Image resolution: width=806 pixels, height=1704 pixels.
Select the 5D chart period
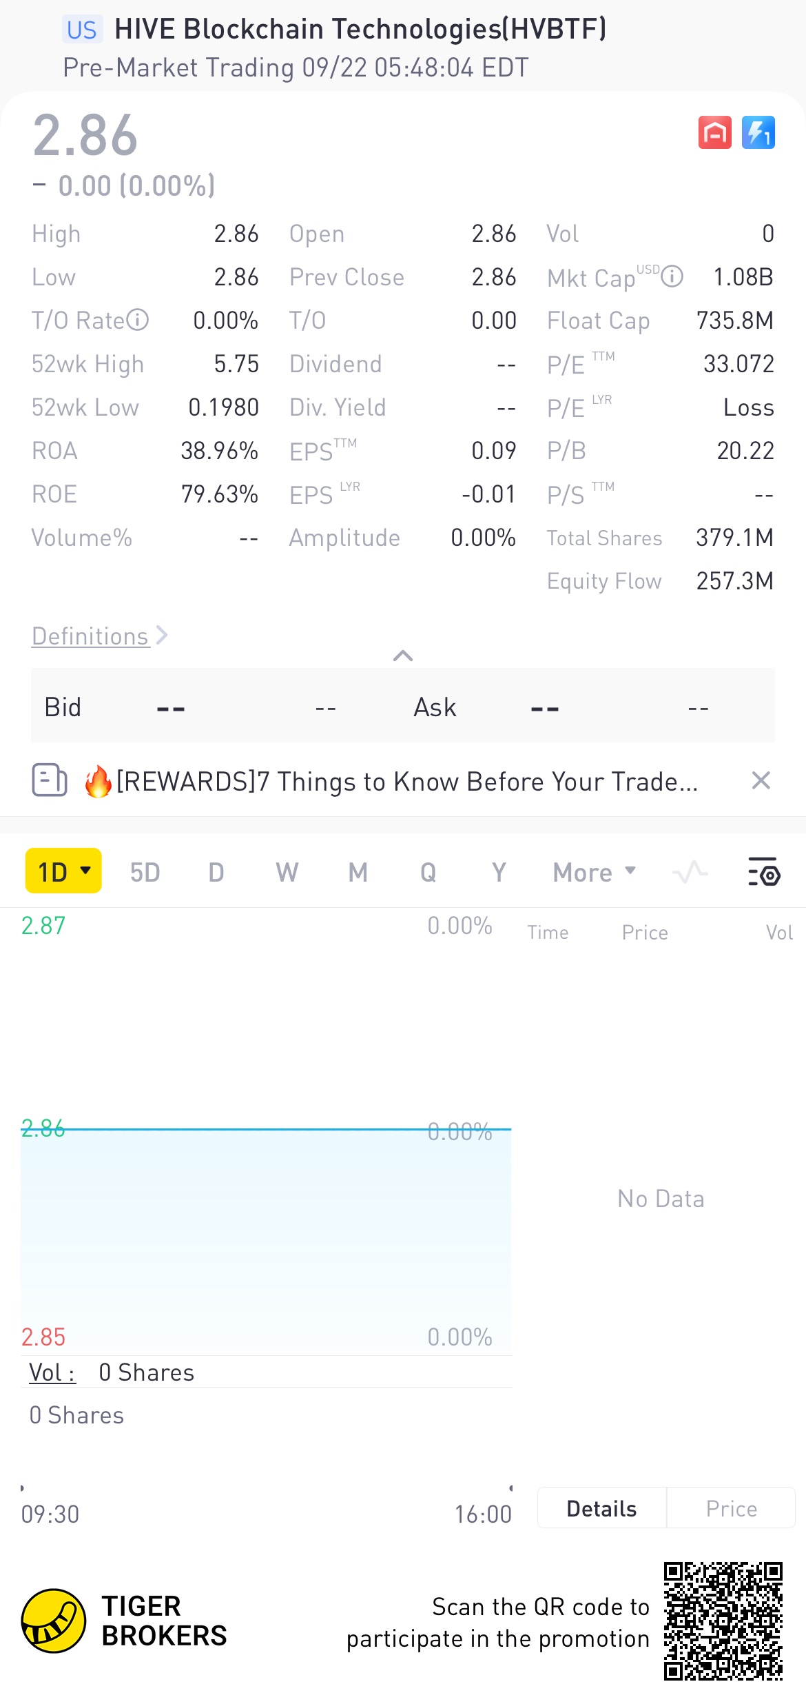145,872
